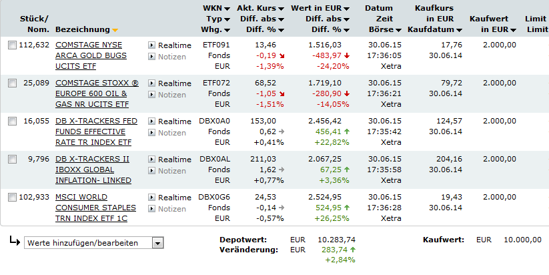Sort by Bezeichnung using the orange arrow

coord(115,31)
